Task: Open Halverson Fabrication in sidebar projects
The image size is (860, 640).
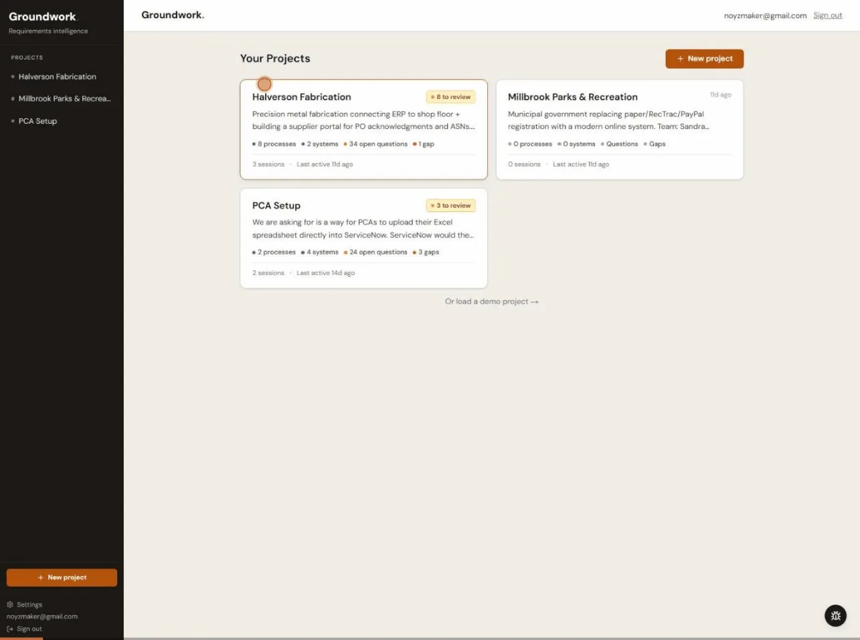Action: pyautogui.click(x=58, y=77)
